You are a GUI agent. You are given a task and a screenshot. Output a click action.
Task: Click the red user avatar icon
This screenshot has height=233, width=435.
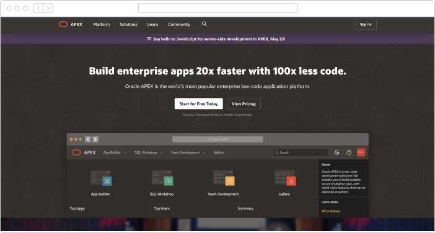[x=361, y=152]
